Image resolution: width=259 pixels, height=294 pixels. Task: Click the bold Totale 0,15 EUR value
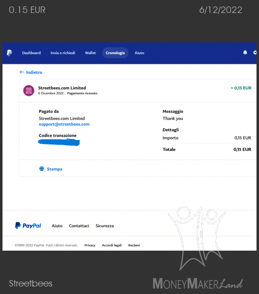243,149
